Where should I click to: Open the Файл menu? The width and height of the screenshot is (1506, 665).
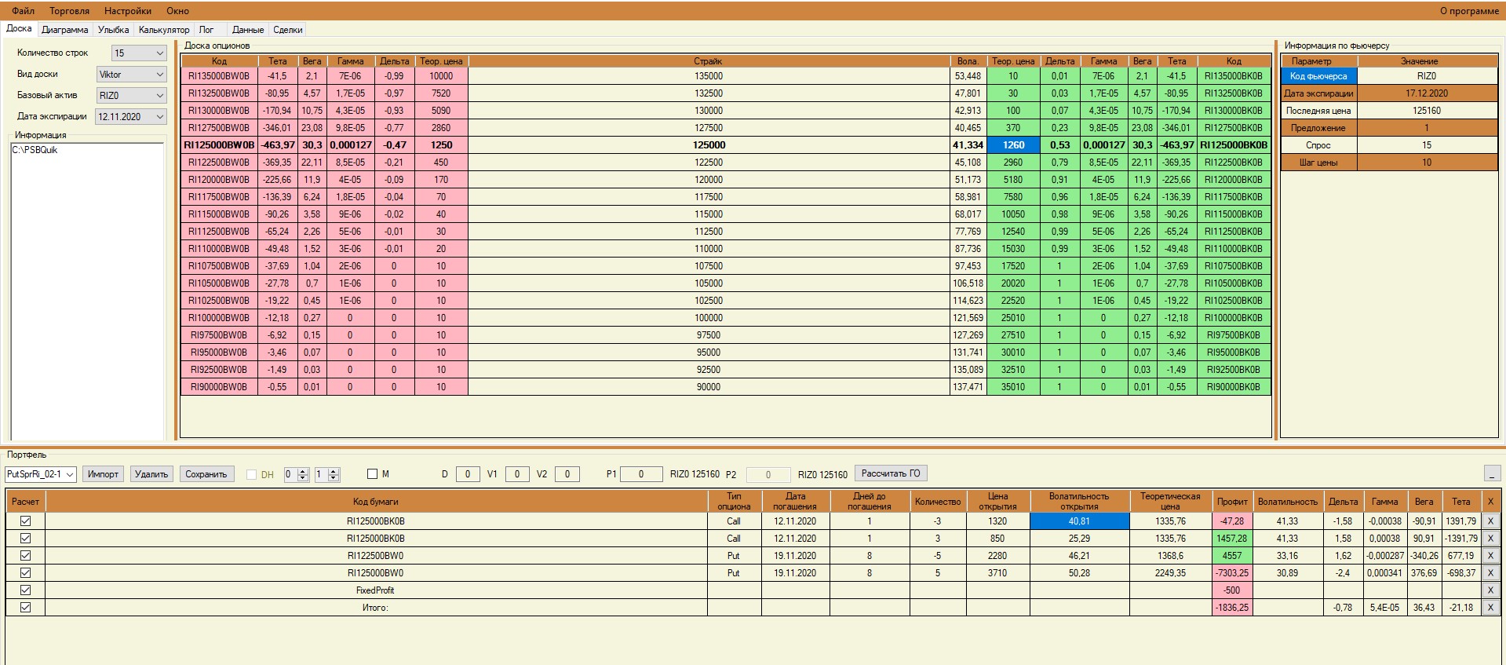point(23,11)
